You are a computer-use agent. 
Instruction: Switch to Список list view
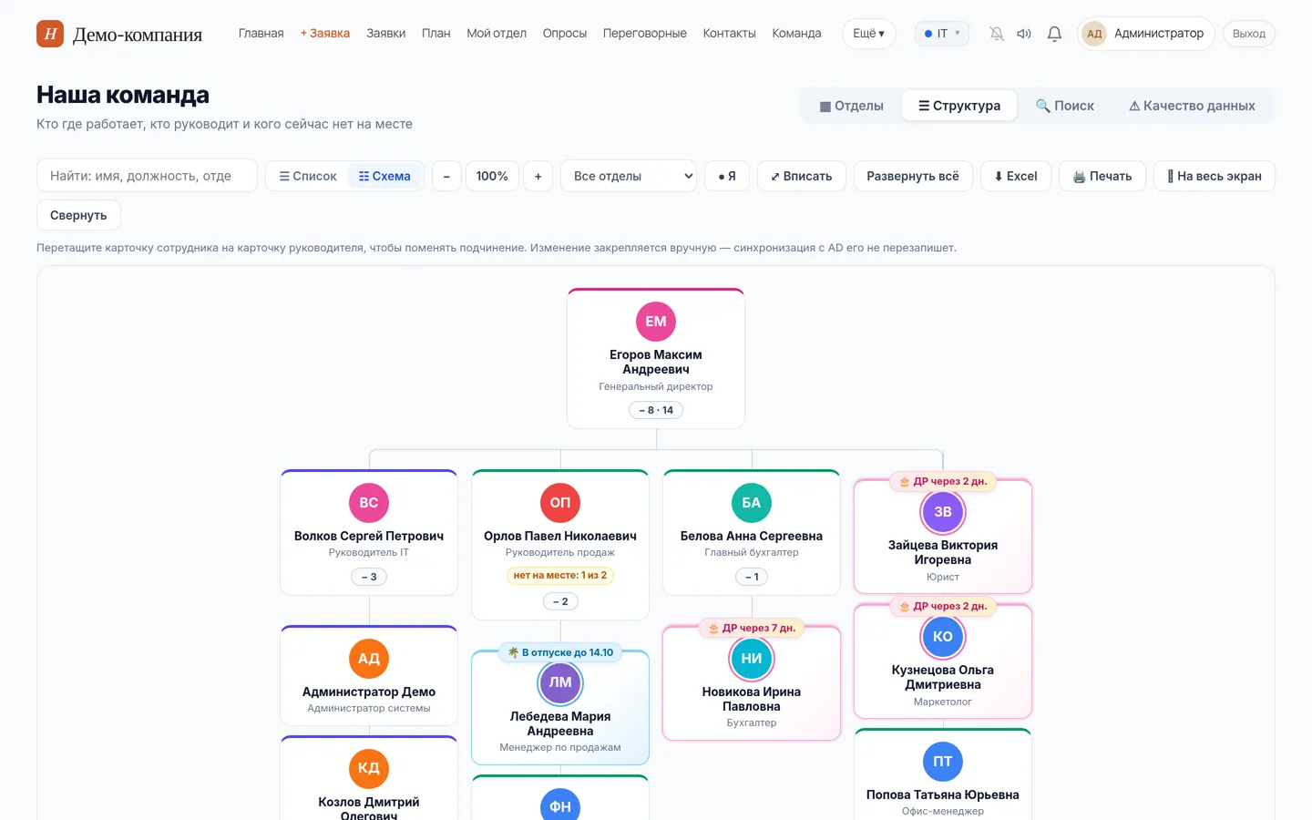(308, 176)
